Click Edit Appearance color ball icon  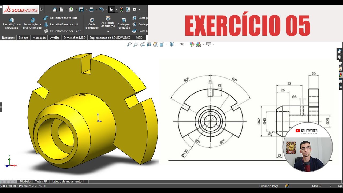tap(192, 44)
